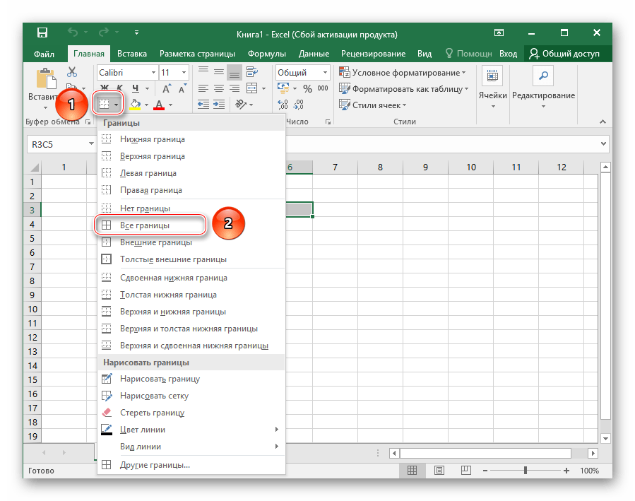The image size is (635, 501).
Task: Open the Name Box R3C5 dropdown
Action: [x=91, y=143]
